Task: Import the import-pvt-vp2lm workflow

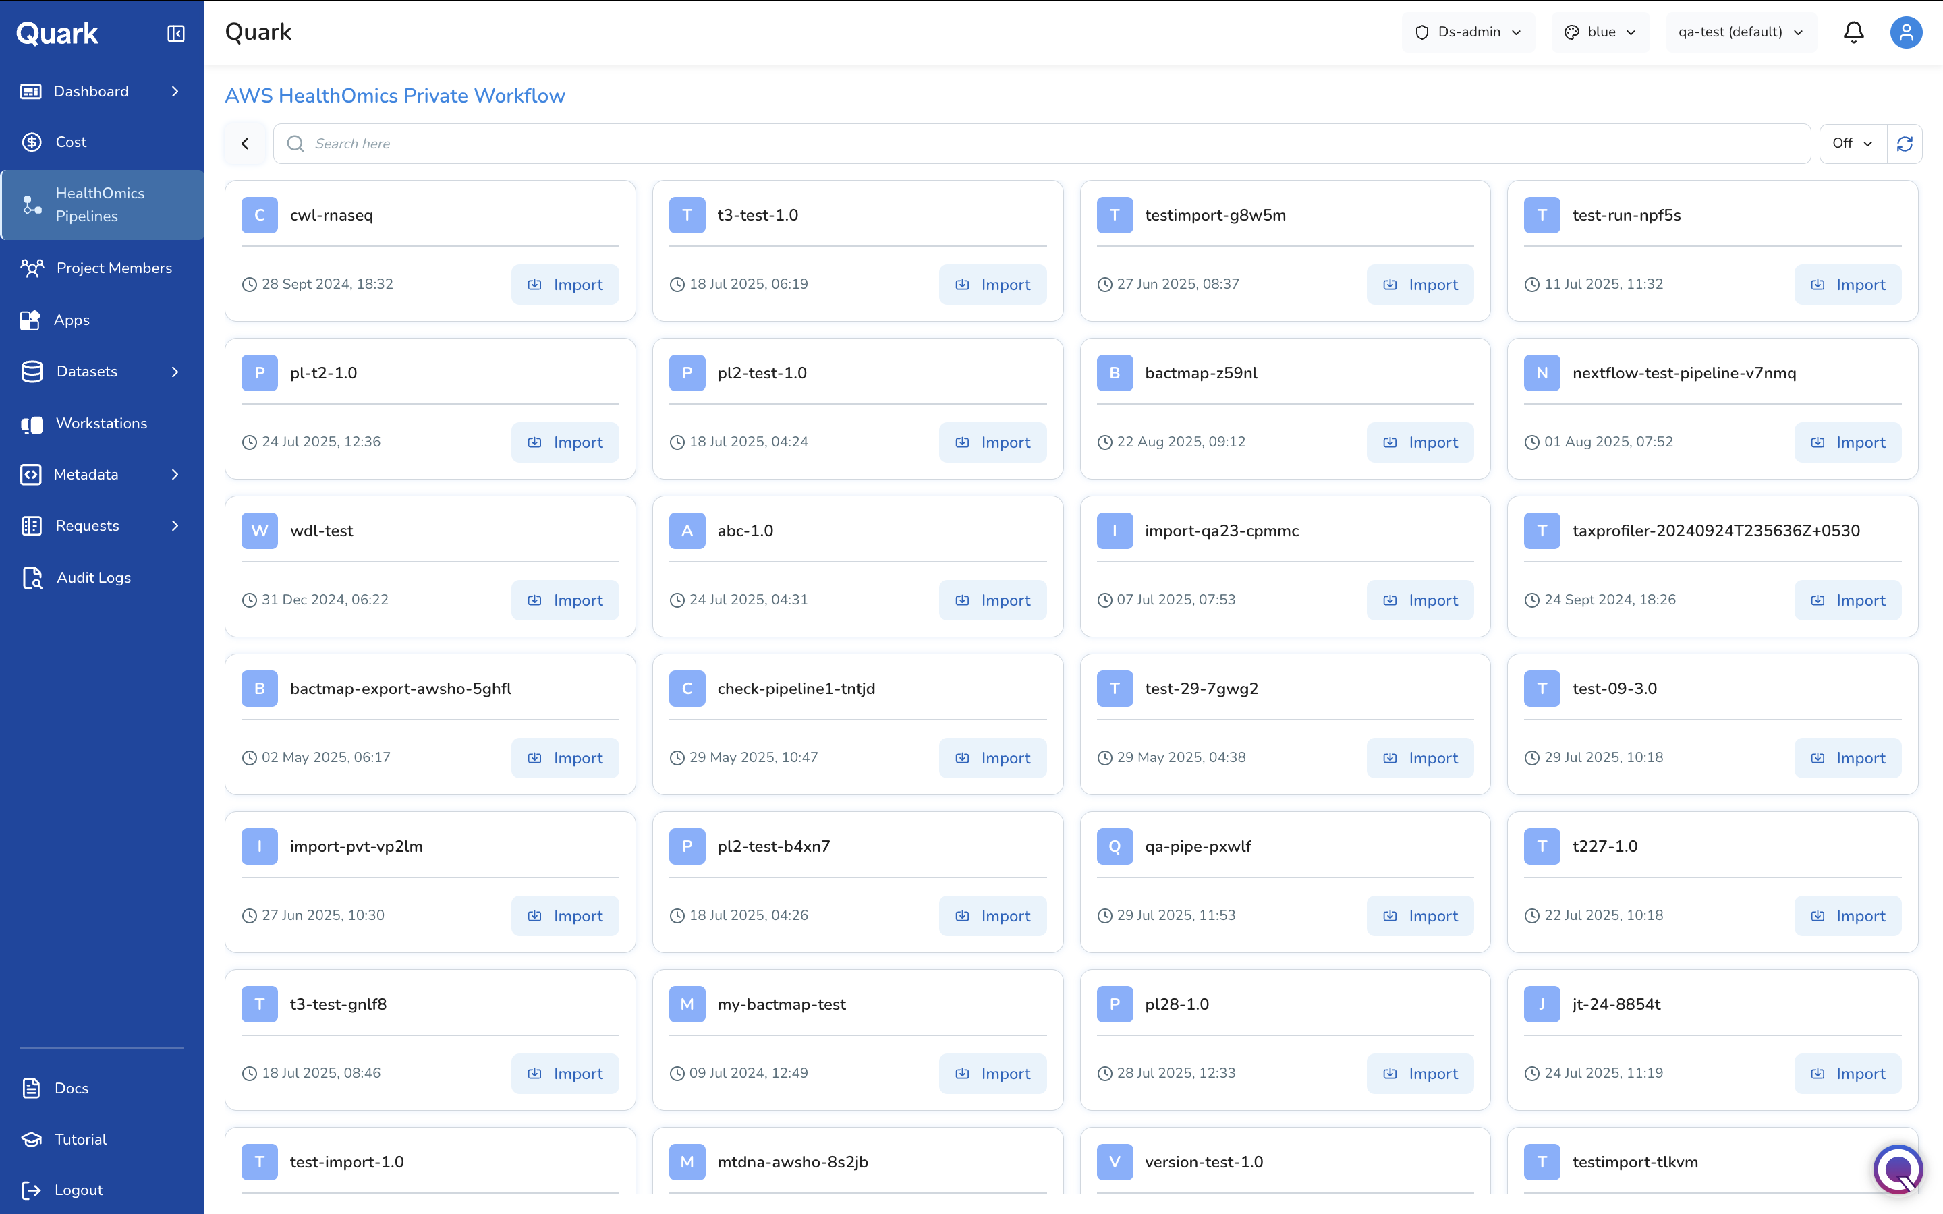Action: point(565,915)
